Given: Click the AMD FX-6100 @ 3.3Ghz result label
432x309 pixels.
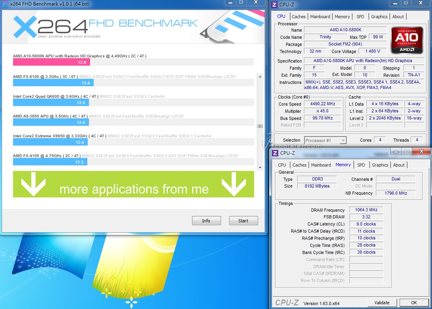Looking at the screenshot, I should tap(45, 76).
